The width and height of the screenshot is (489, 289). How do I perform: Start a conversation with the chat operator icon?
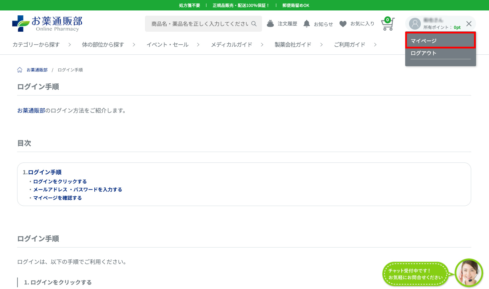469,273
